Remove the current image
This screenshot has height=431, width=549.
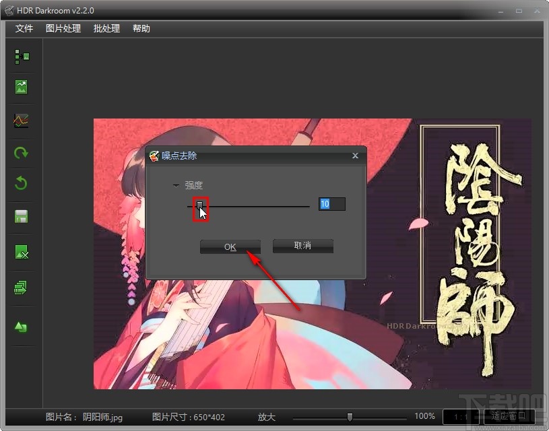coord(22,253)
